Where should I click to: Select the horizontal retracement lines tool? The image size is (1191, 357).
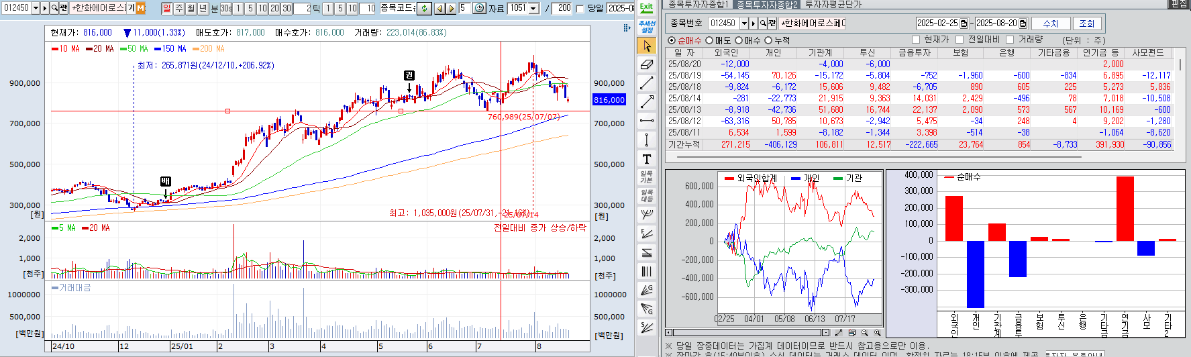tap(646, 252)
